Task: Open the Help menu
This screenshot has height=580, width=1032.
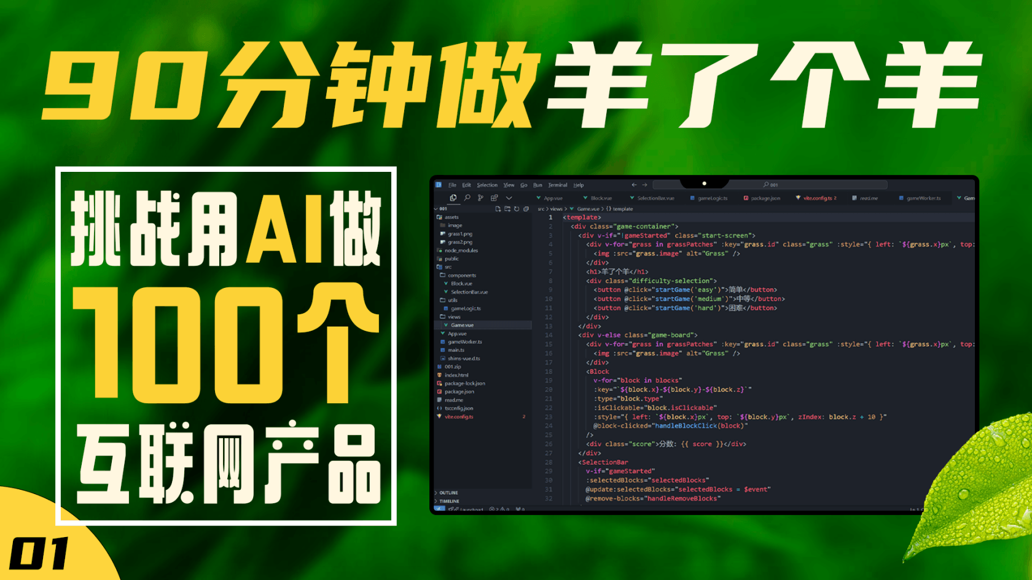Action: pos(579,185)
